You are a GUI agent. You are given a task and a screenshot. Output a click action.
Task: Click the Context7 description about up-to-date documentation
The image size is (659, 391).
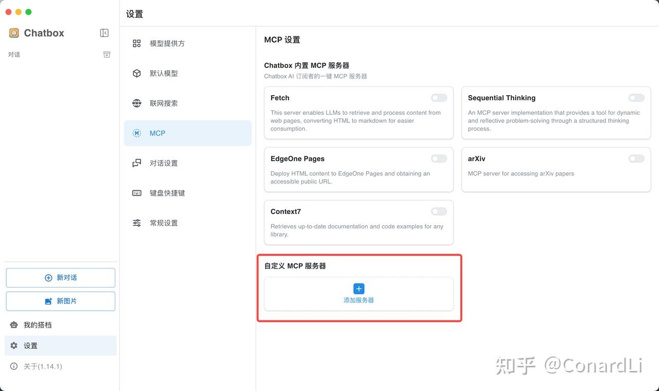coord(357,230)
